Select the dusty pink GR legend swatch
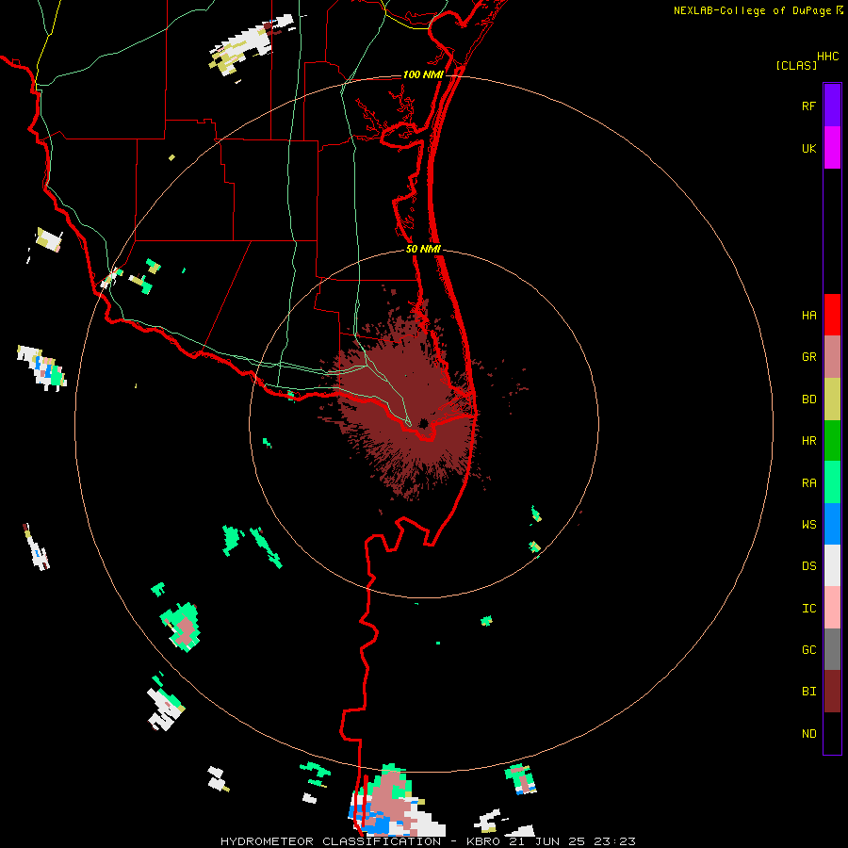This screenshot has width=848, height=848. pyautogui.click(x=832, y=357)
